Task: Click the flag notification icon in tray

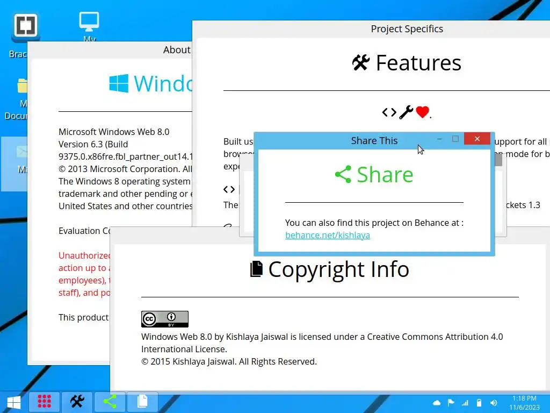Action: tap(451, 403)
